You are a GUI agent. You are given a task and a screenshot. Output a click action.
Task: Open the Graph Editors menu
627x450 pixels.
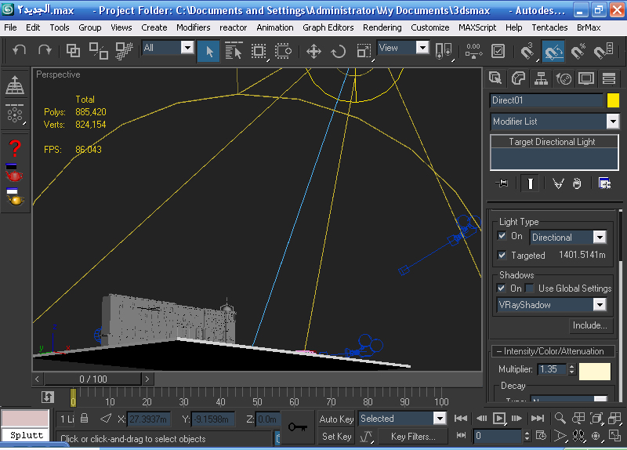point(328,27)
